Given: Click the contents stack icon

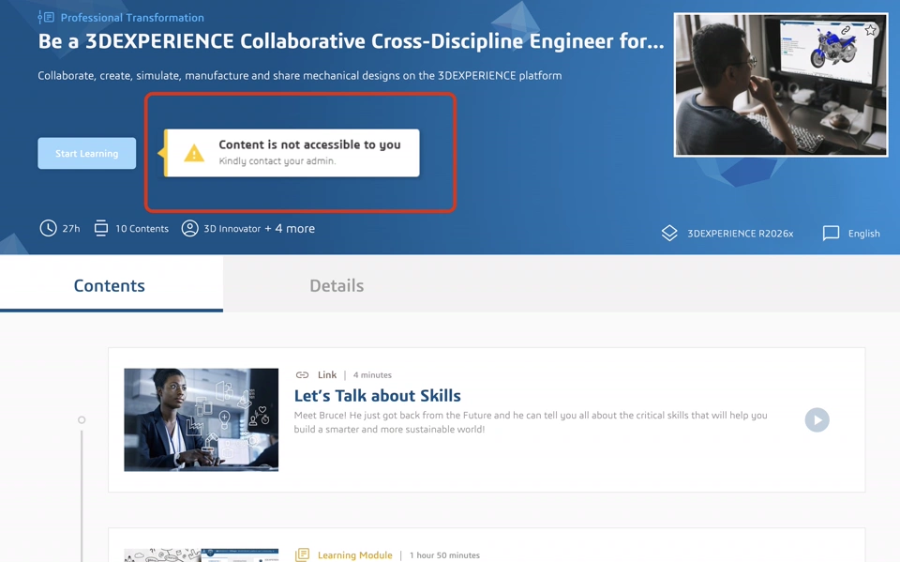Looking at the screenshot, I should pyautogui.click(x=101, y=228).
